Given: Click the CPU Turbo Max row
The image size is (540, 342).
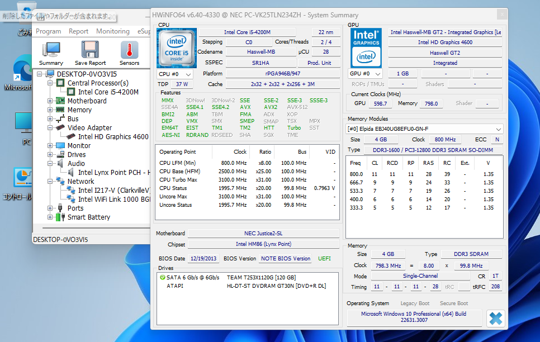Looking at the screenshot, I should (x=247, y=180).
